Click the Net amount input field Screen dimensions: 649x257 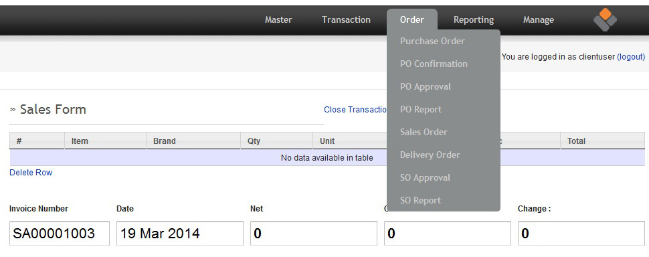(314, 234)
